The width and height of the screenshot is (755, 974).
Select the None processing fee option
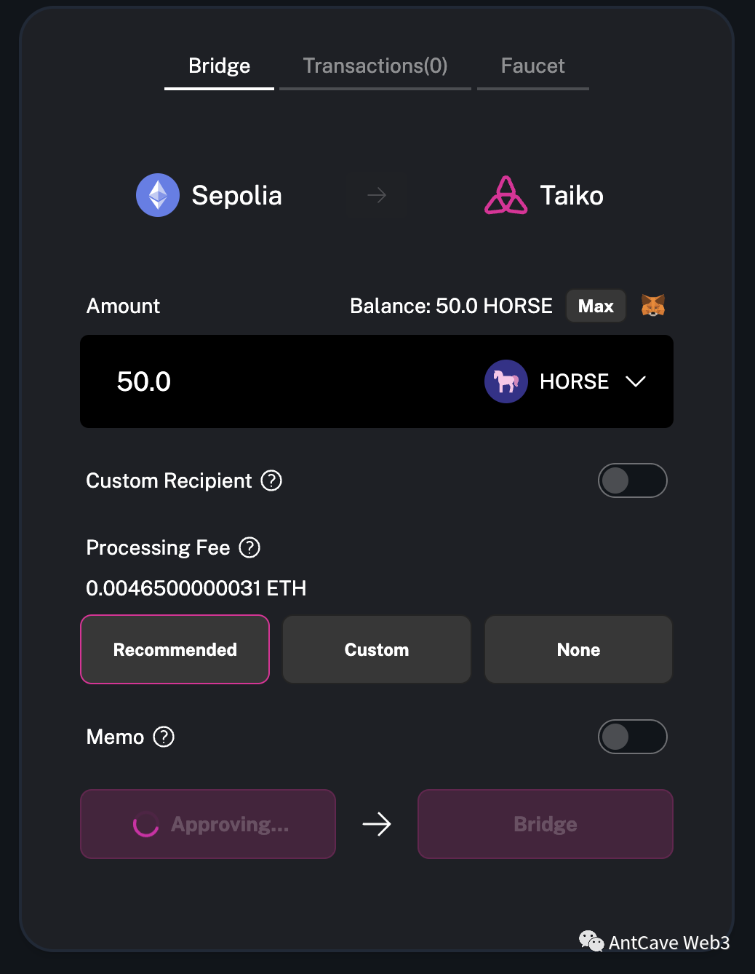[578, 649]
